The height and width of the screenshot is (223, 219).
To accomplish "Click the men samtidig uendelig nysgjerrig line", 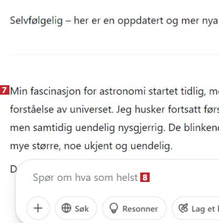I will pyautogui.click(x=114, y=128).
